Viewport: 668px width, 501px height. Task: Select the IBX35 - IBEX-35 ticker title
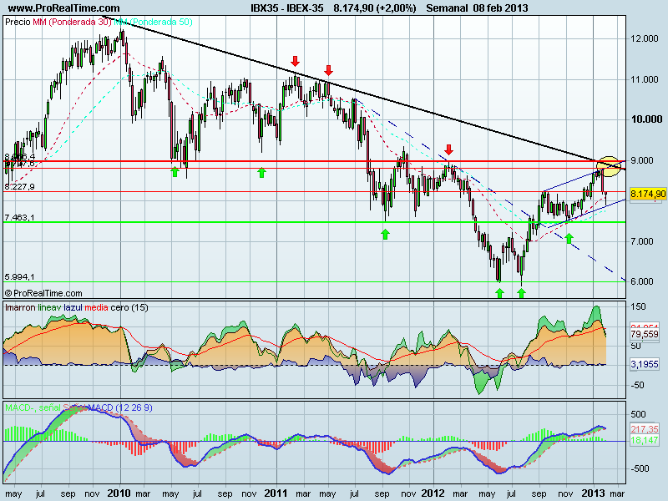coord(286,8)
